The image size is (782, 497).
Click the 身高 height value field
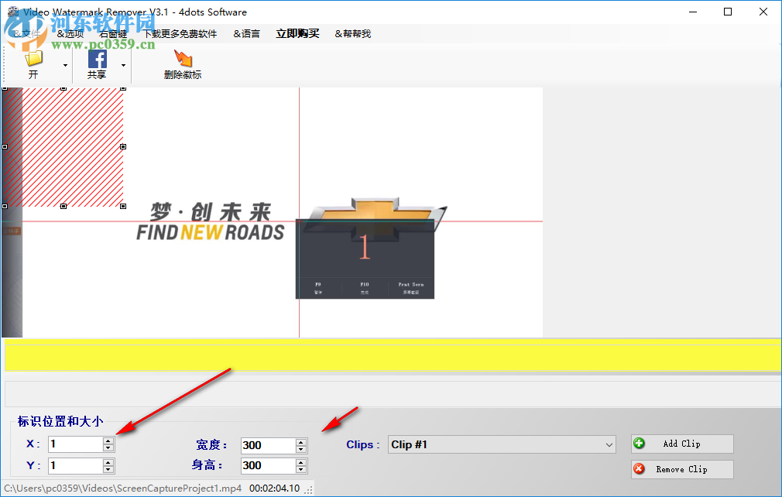[267, 465]
